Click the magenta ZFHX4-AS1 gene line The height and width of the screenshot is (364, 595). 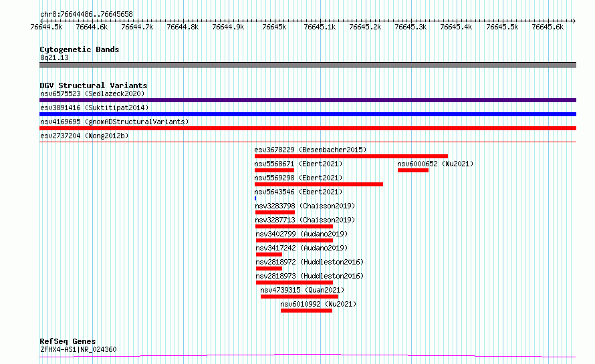308,356
